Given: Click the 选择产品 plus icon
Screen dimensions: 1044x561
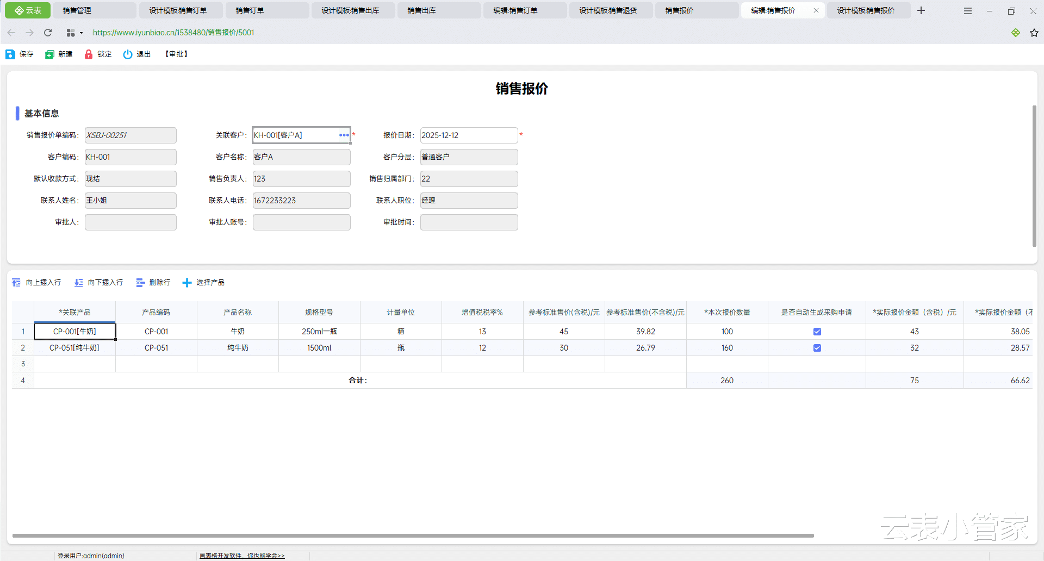Looking at the screenshot, I should (x=187, y=283).
